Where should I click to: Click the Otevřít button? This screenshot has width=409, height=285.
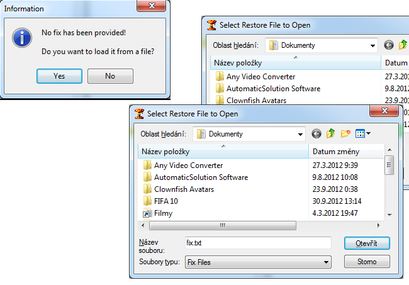[367, 243]
